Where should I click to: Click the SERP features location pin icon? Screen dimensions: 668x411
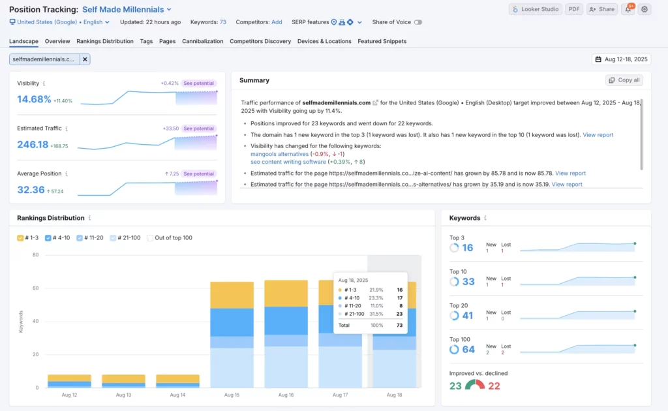point(333,22)
